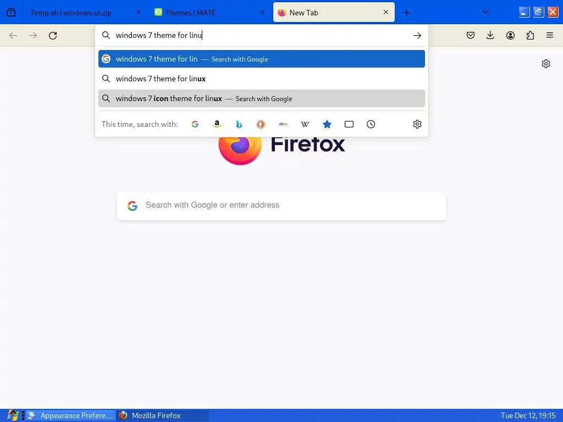The width and height of the screenshot is (563, 422).
Task: Open the Downloads panel
Action: click(x=490, y=35)
